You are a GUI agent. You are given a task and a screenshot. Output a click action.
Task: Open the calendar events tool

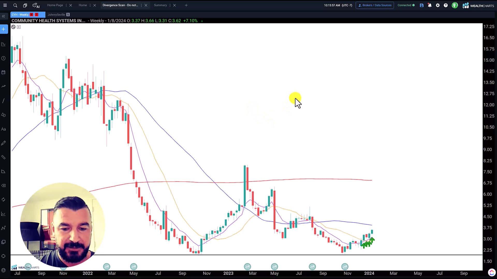coord(4,72)
